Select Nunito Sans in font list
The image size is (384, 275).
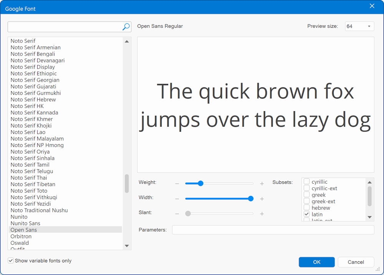pyautogui.click(x=25, y=223)
